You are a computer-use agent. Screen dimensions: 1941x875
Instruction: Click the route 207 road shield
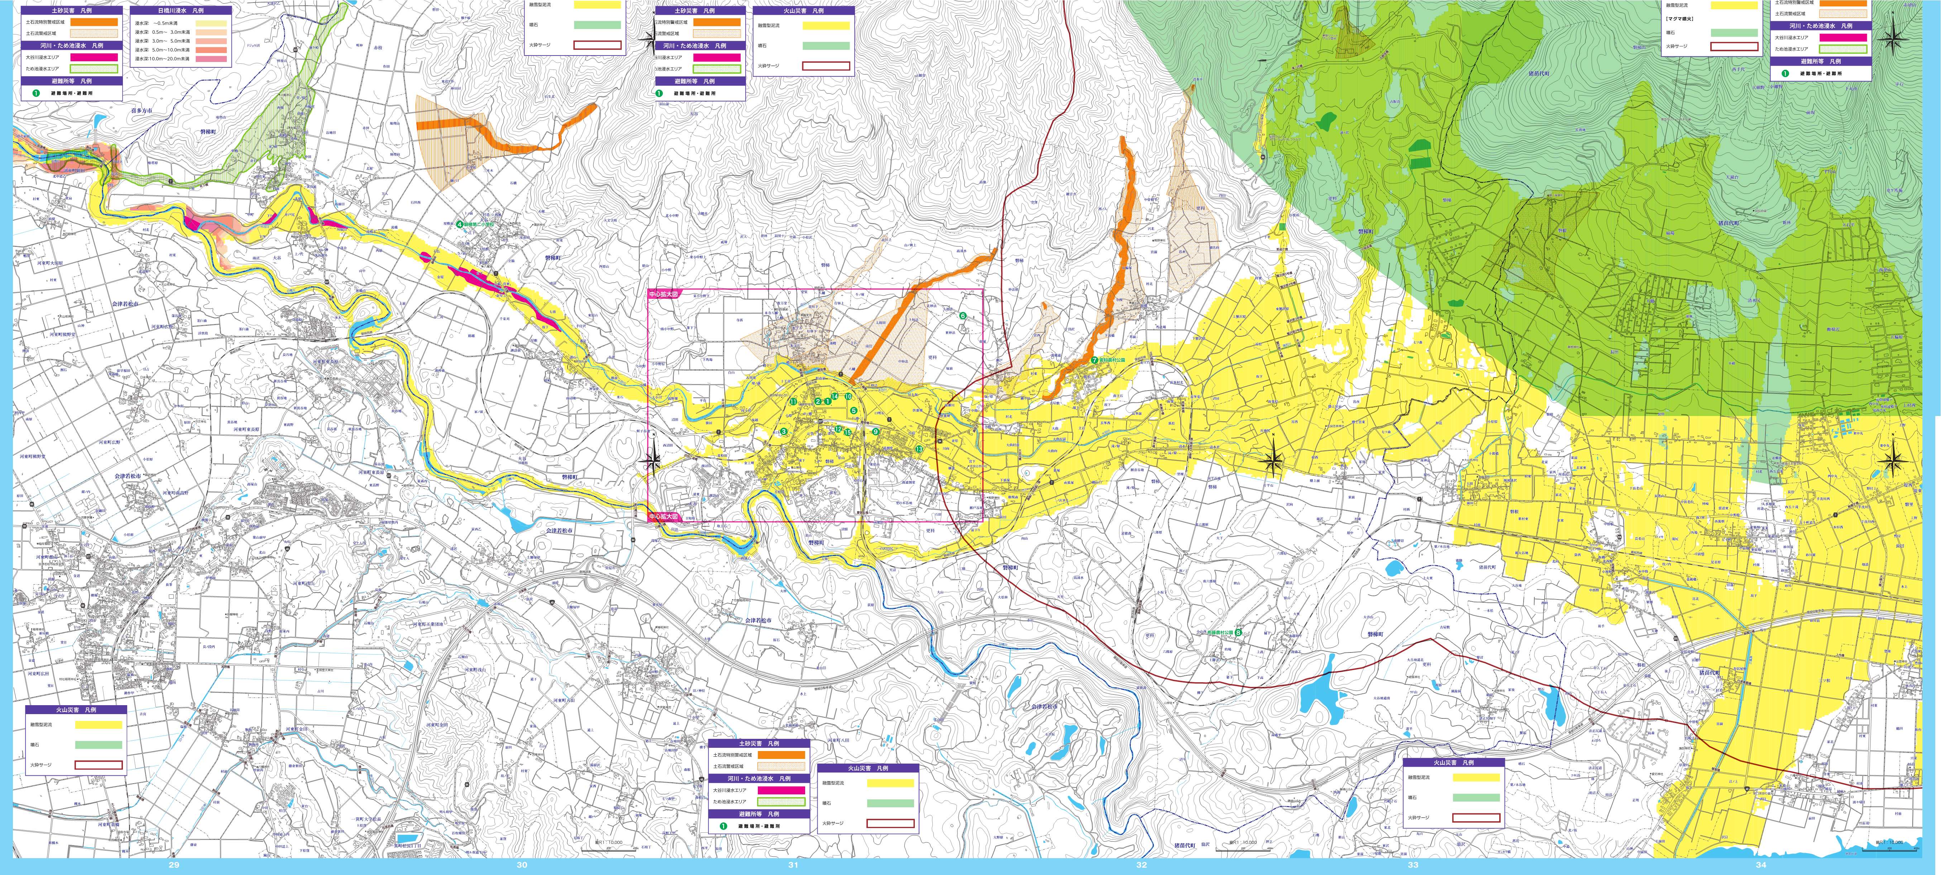point(821,421)
